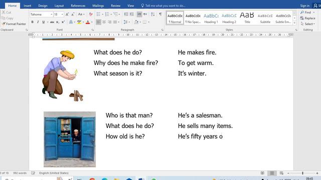This screenshot has height=180, width=321.
Task: Toggle Bold formatting
Action: click(32, 22)
